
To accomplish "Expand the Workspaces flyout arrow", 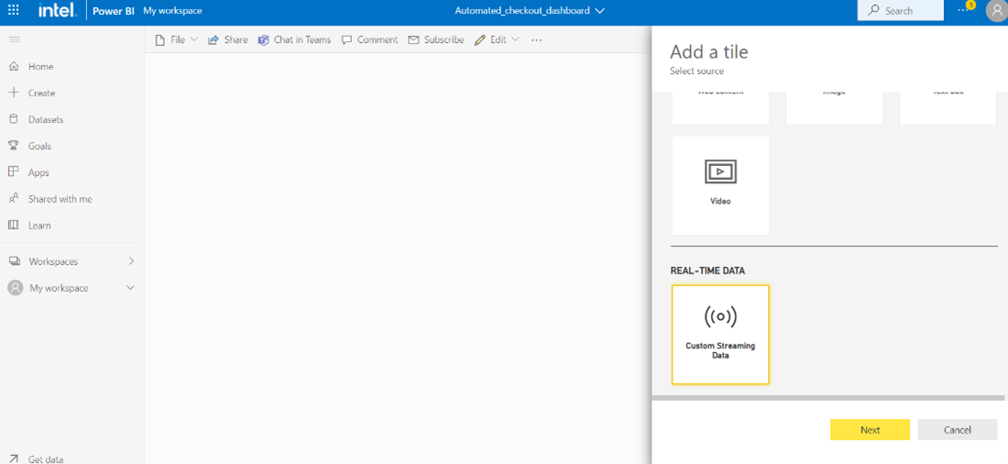I will pos(131,261).
